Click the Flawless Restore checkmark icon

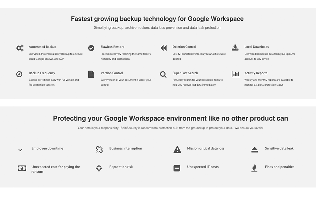click(x=91, y=48)
